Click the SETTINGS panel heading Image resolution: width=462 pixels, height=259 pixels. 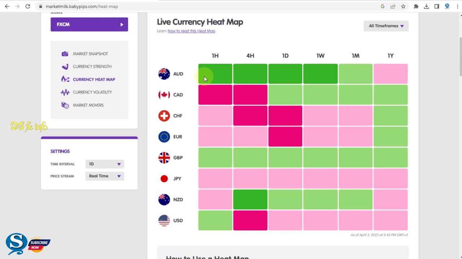(x=60, y=151)
